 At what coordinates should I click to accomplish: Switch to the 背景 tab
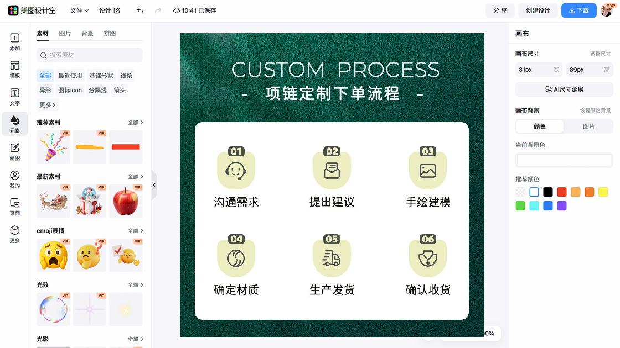87,33
